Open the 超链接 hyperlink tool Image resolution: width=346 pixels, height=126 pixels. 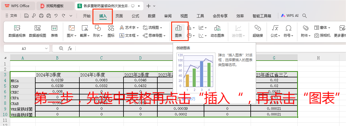pyautogui.click(x=258, y=31)
